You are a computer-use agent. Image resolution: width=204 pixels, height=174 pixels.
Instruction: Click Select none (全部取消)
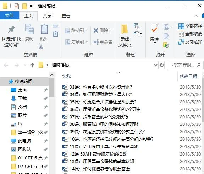190,34
